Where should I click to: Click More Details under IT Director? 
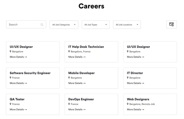pos(135,83)
